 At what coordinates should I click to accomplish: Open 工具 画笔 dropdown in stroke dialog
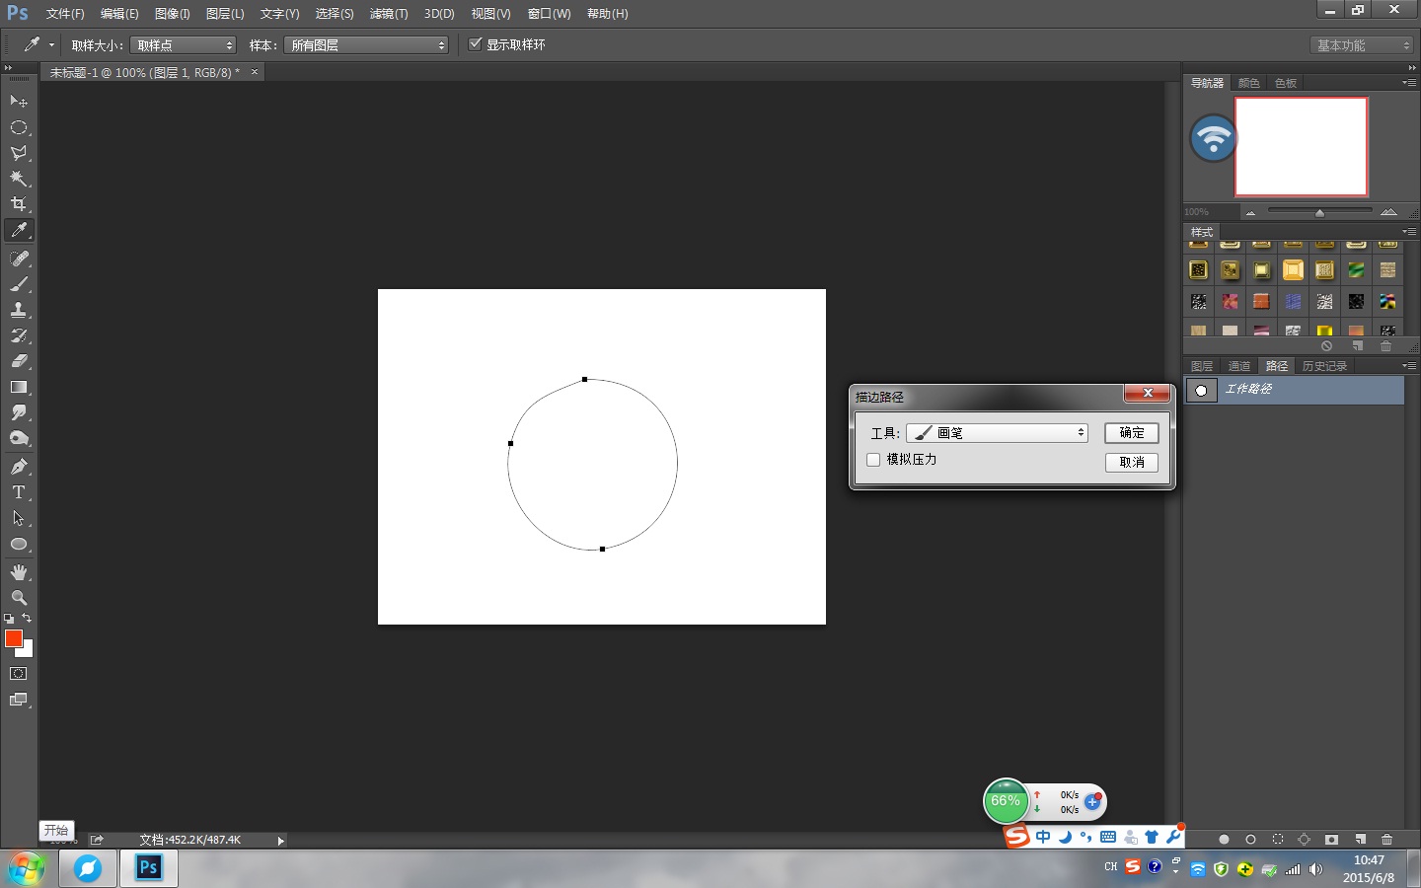997,433
